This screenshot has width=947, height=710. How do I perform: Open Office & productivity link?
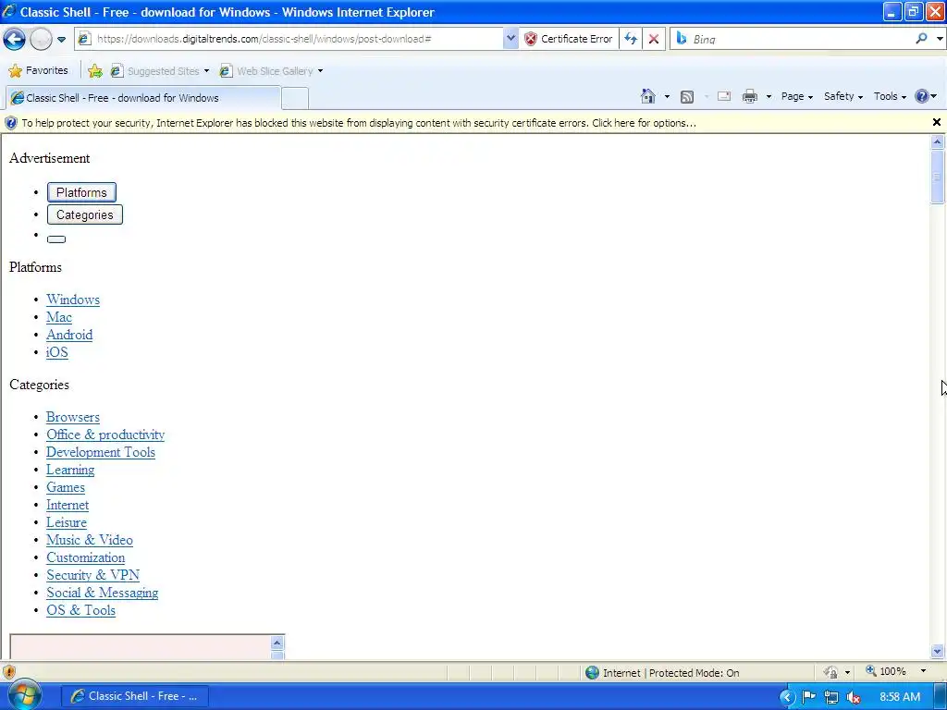click(x=105, y=435)
